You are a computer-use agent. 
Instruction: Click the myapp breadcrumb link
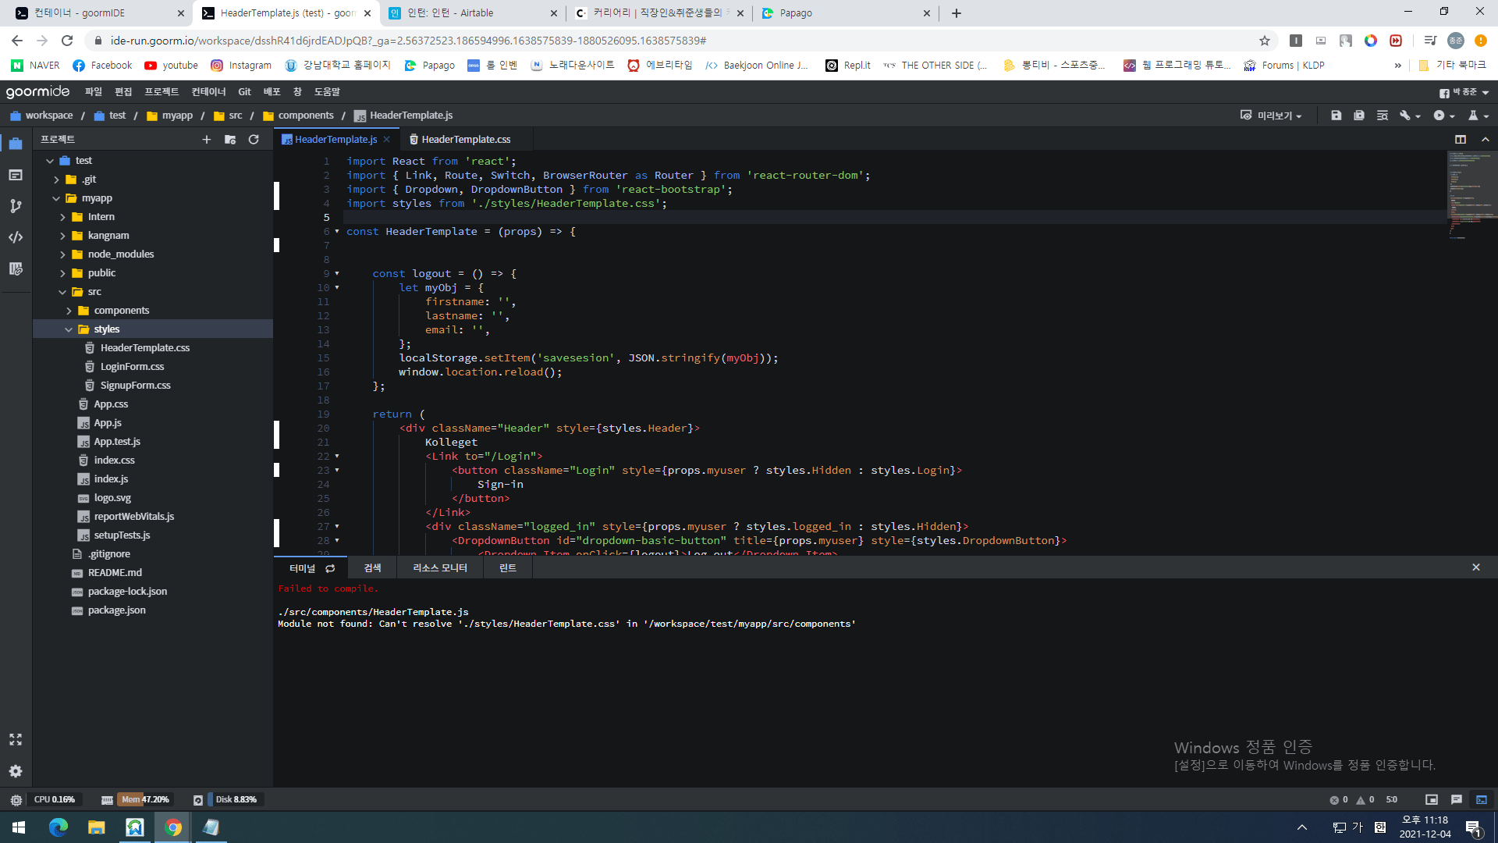coord(177,116)
